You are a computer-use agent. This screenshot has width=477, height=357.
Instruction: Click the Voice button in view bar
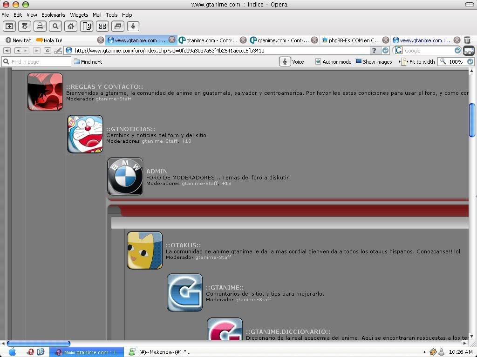292,62
